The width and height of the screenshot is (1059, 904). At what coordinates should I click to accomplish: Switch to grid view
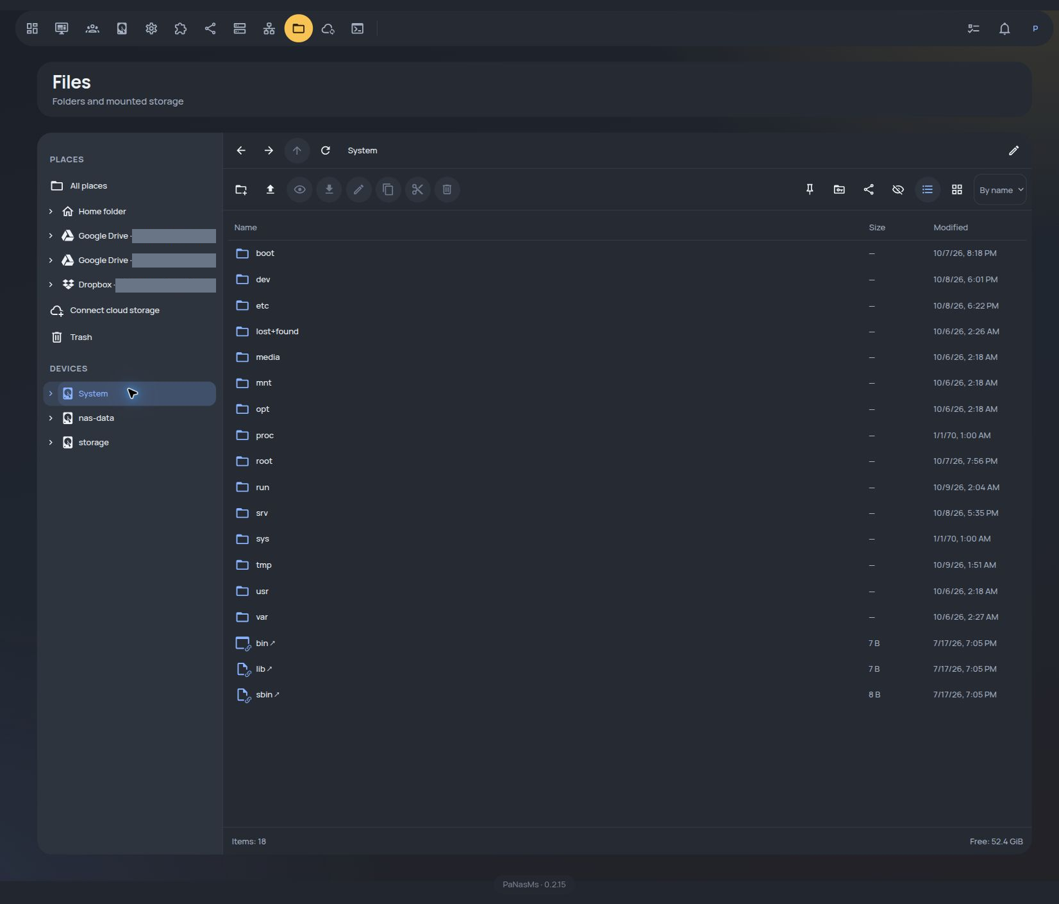[x=957, y=189]
